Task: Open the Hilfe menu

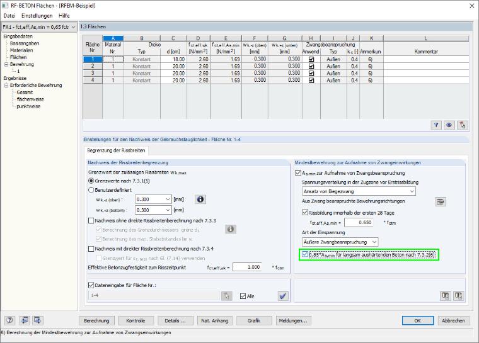Action: click(64, 16)
